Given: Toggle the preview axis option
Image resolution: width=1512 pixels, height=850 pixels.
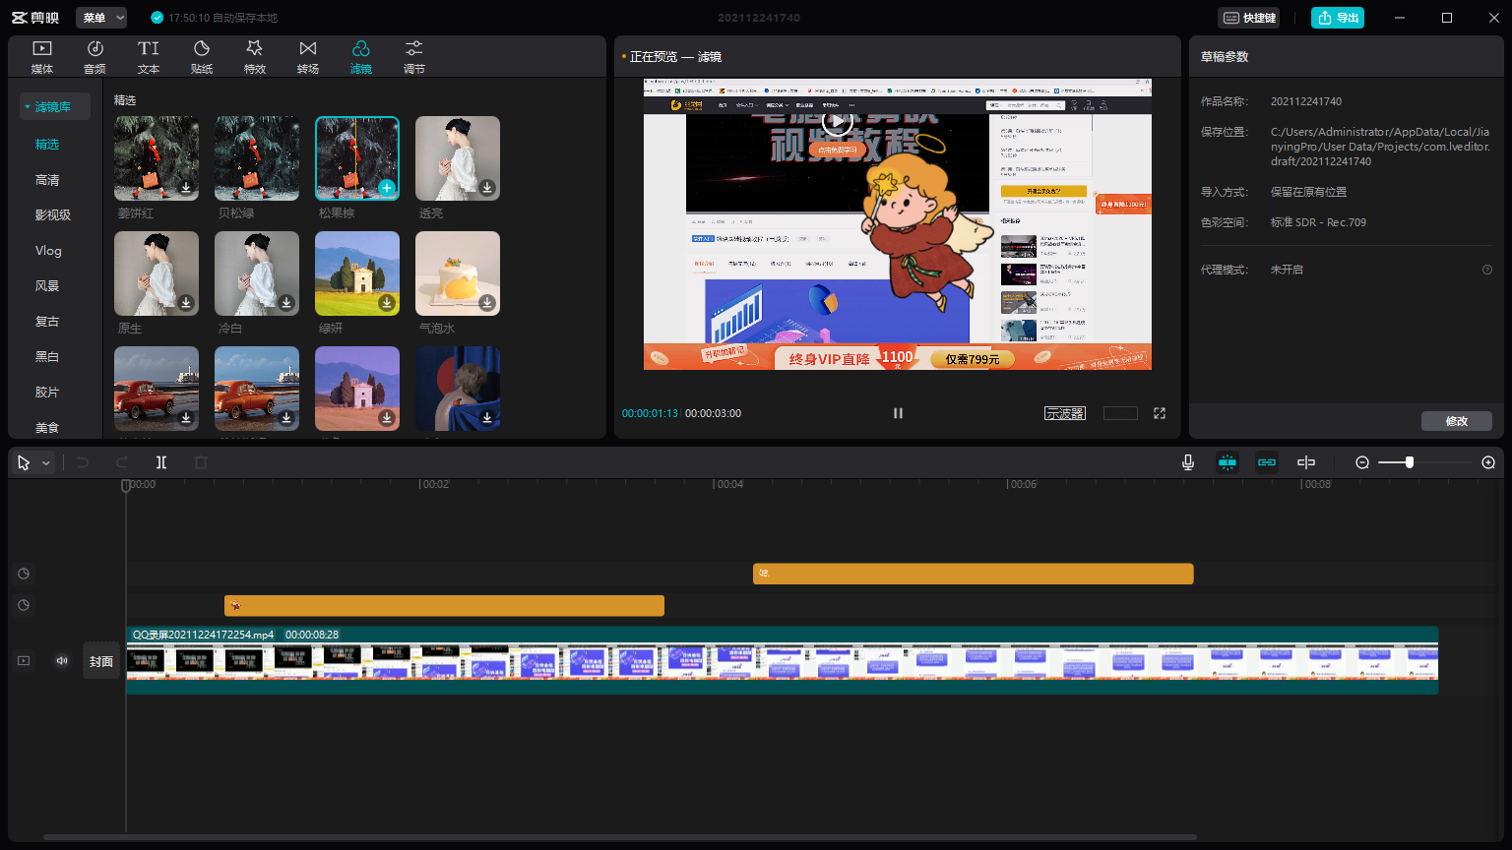Looking at the screenshot, I should coord(1306,462).
